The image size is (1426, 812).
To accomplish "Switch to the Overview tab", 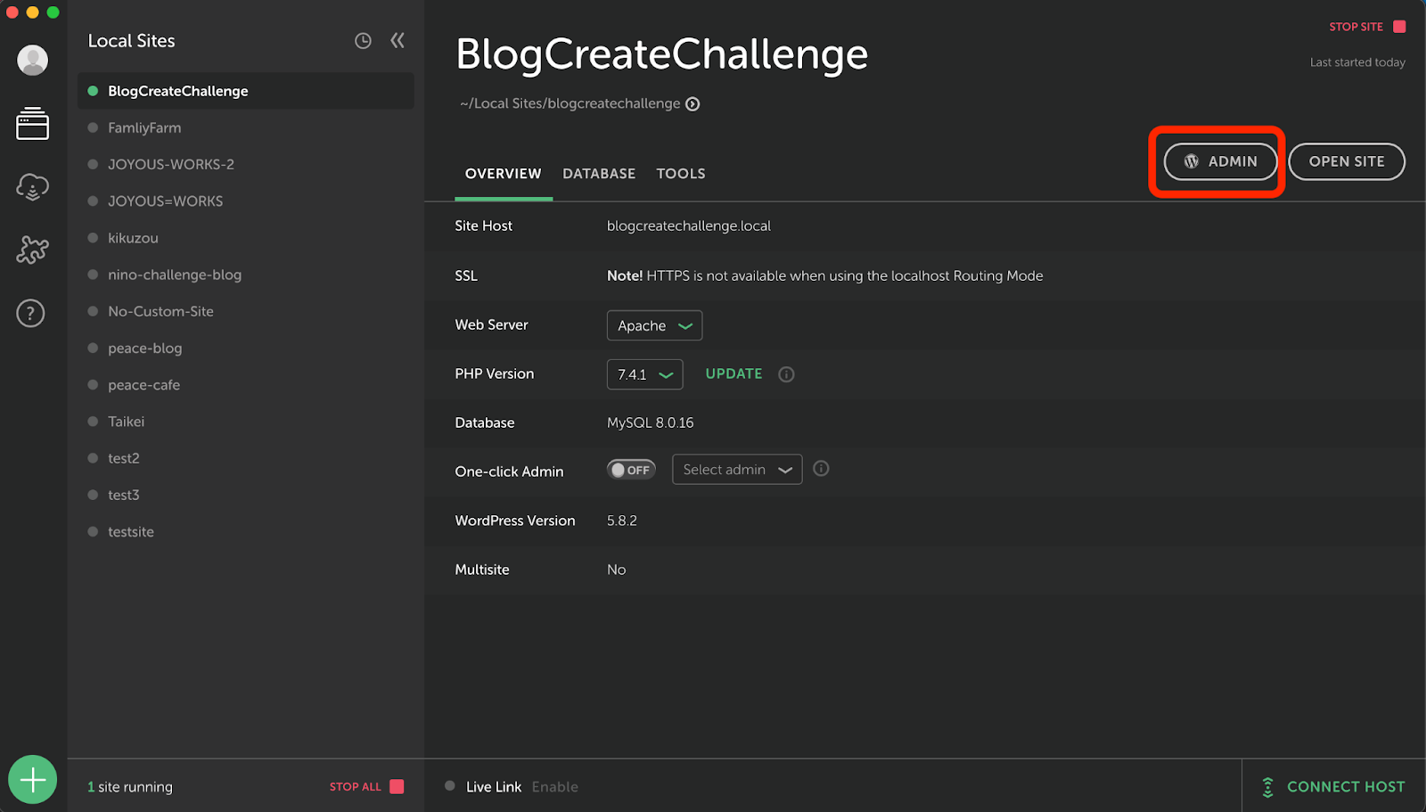I will coord(503,174).
